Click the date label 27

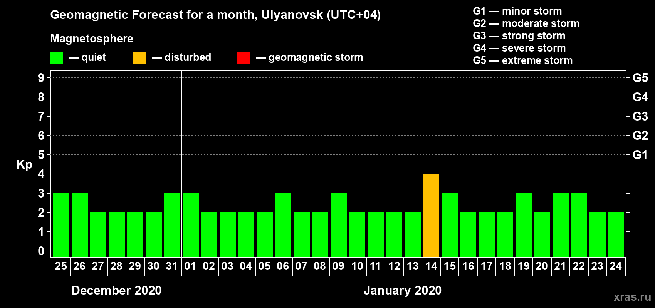coord(98,266)
